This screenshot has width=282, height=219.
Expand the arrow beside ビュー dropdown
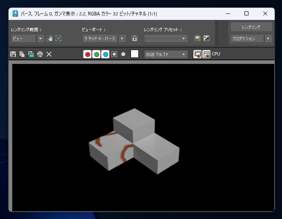click(41, 38)
